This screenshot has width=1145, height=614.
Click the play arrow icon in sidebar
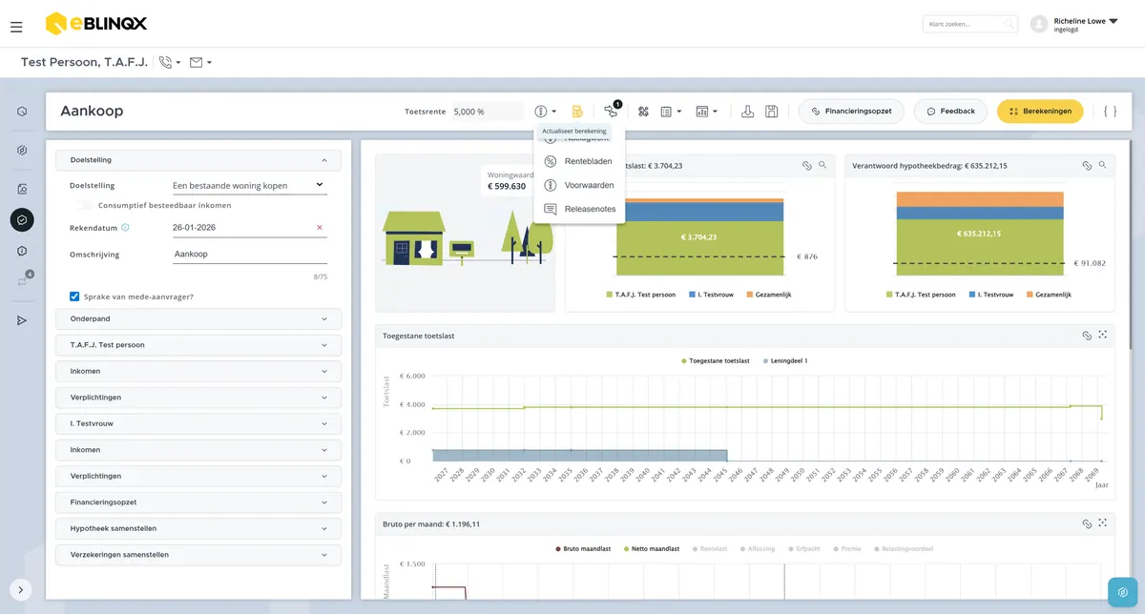[x=22, y=320]
